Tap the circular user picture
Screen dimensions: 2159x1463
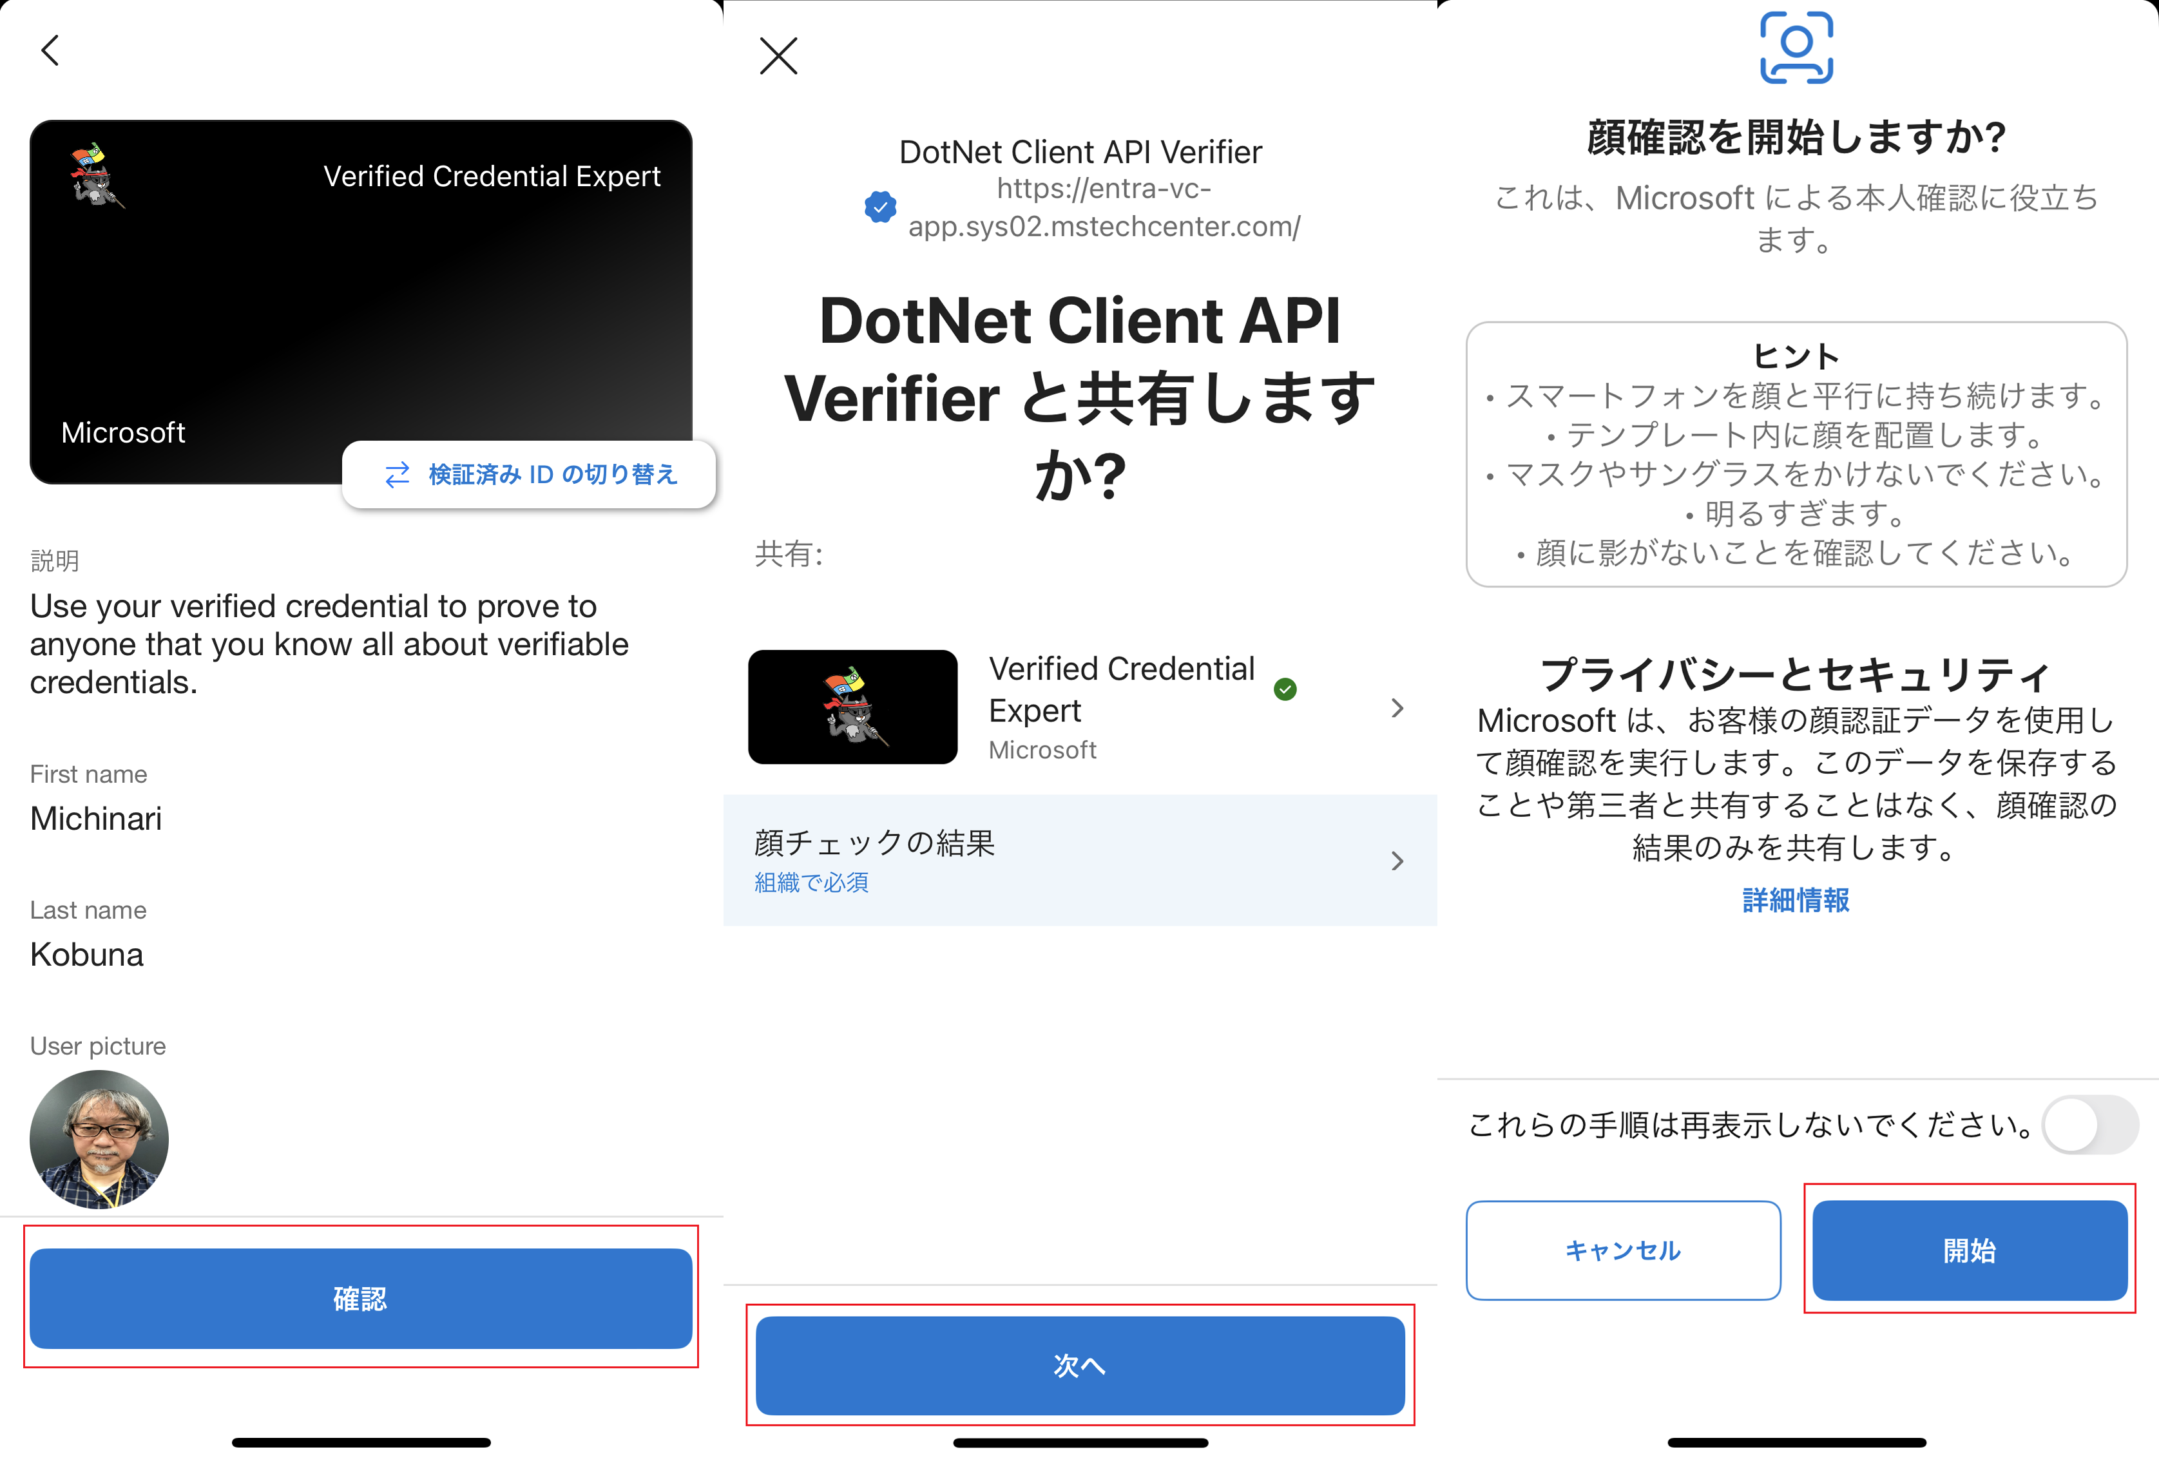click(x=99, y=1139)
